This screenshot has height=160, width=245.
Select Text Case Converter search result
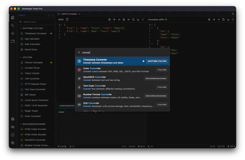(x=122, y=87)
